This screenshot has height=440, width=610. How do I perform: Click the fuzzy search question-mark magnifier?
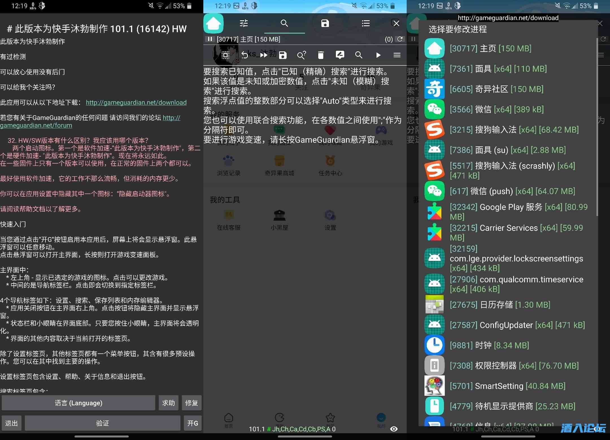pos(301,55)
